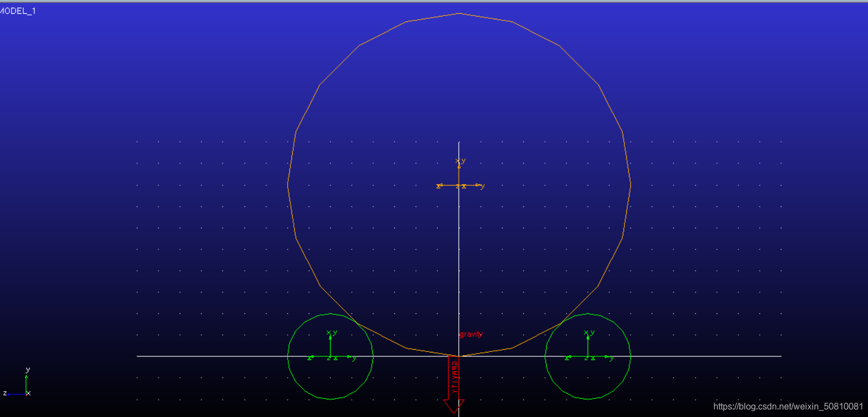Select the right green circle outline
Screen dimensions: 868x417
tap(630, 356)
